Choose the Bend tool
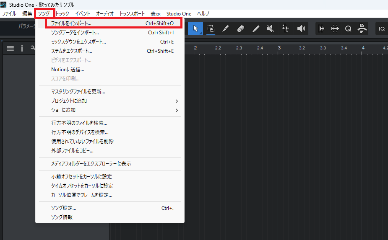This screenshot has height=240, width=388. point(286,28)
